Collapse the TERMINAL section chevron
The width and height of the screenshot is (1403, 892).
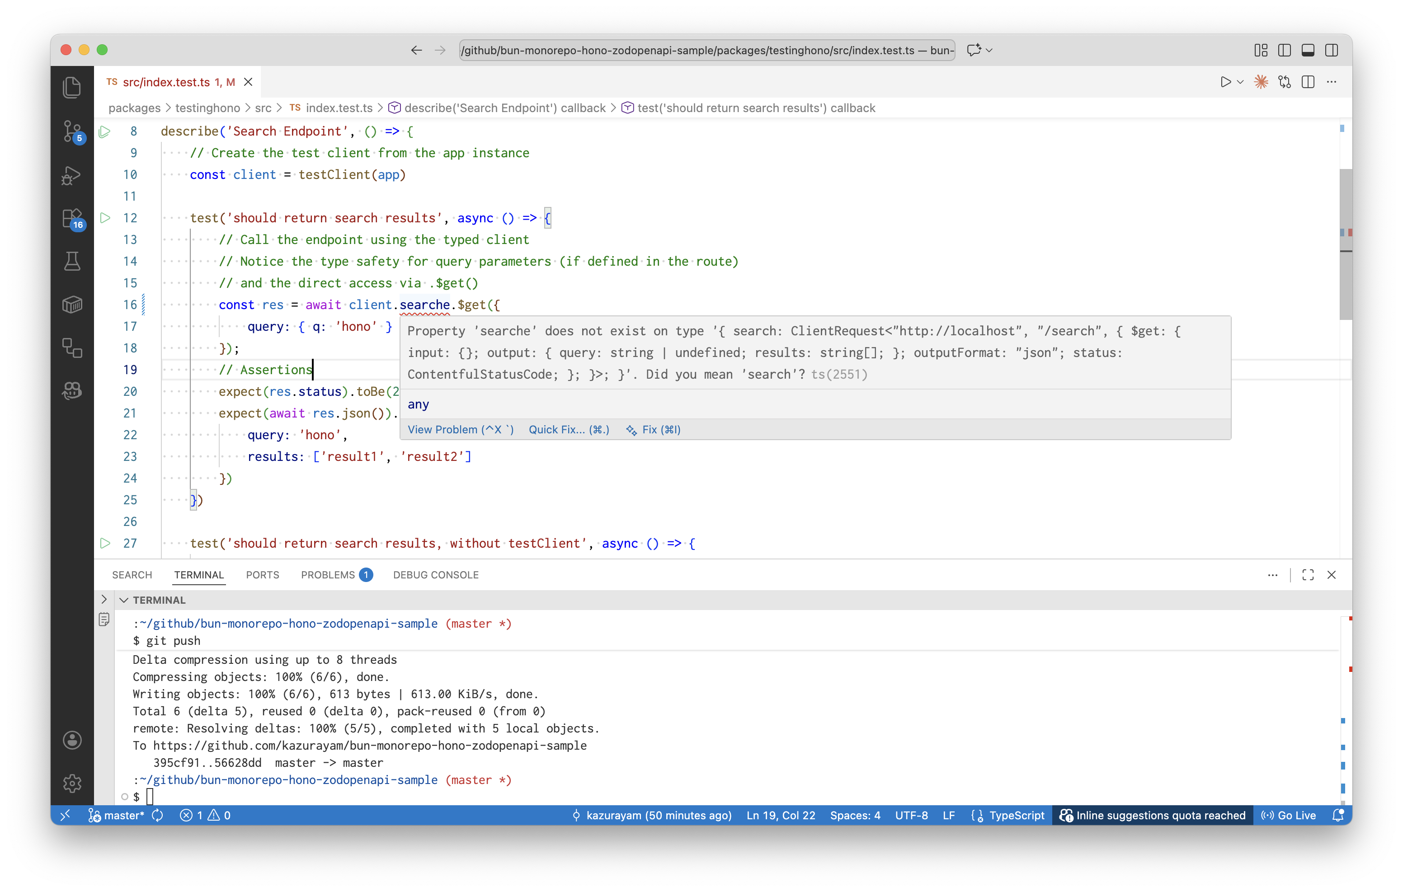click(124, 600)
